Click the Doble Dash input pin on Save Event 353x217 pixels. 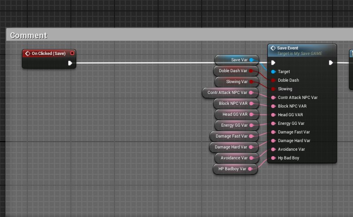click(x=273, y=80)
